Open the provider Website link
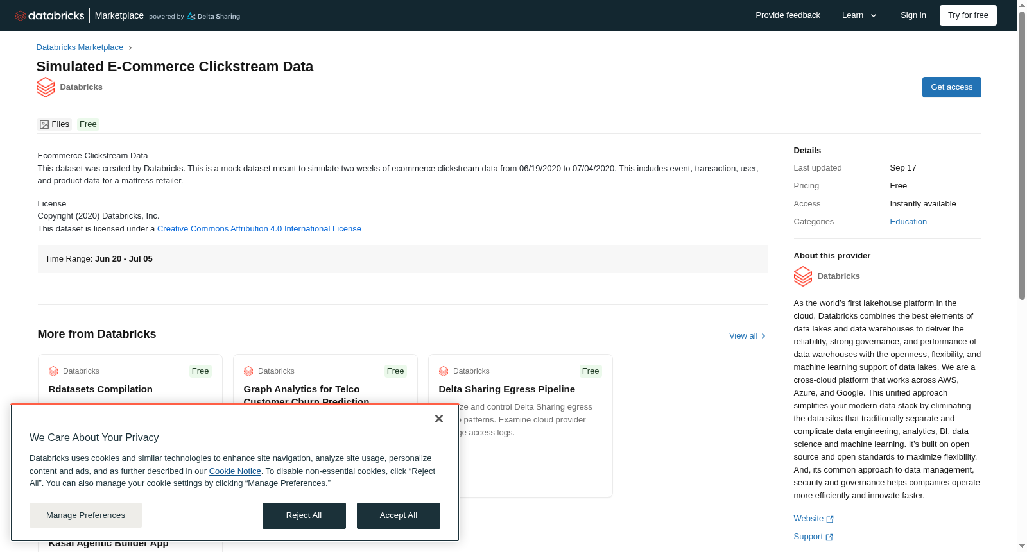Viewport: 1027px width, 552px height. (809, 519)
